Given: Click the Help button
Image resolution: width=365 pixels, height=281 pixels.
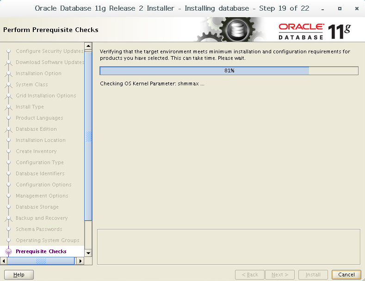Looking at the screenshot, I should tap(19, 275).
